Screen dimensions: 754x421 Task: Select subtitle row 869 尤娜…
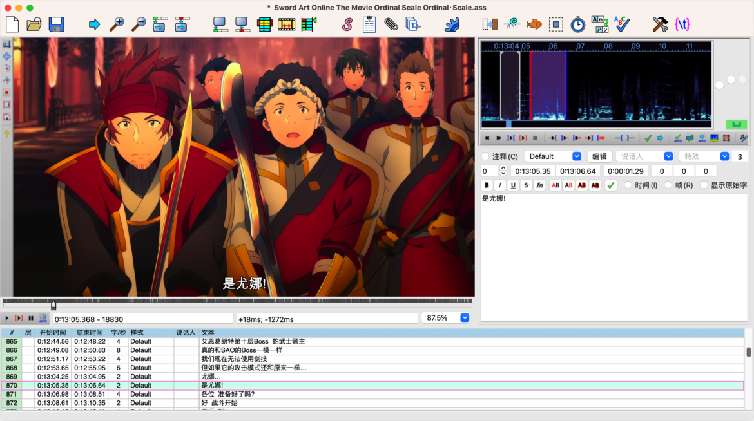(372, 377)
